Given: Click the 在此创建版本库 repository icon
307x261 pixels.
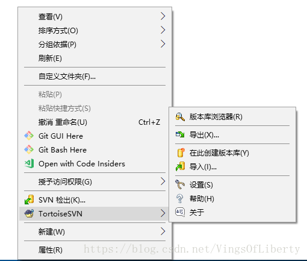Looking at the screenshot, I should 181,153.
